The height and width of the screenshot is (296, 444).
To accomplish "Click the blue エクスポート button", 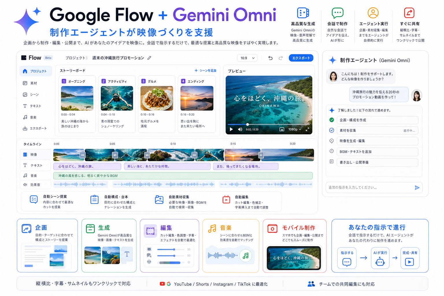I will (301, 58).
